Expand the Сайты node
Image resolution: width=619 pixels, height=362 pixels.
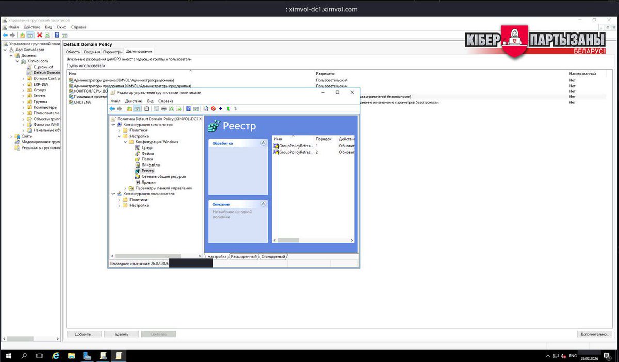[11, 136]
